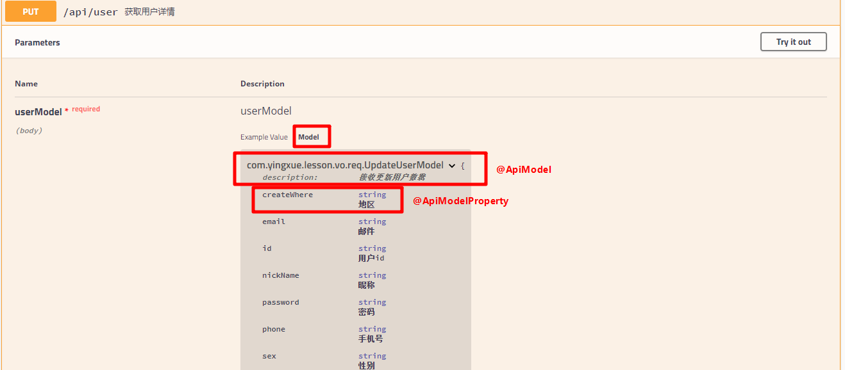Click the Try it out button
Viewport: 845px width, 370px height.
(x=793, y=41)
